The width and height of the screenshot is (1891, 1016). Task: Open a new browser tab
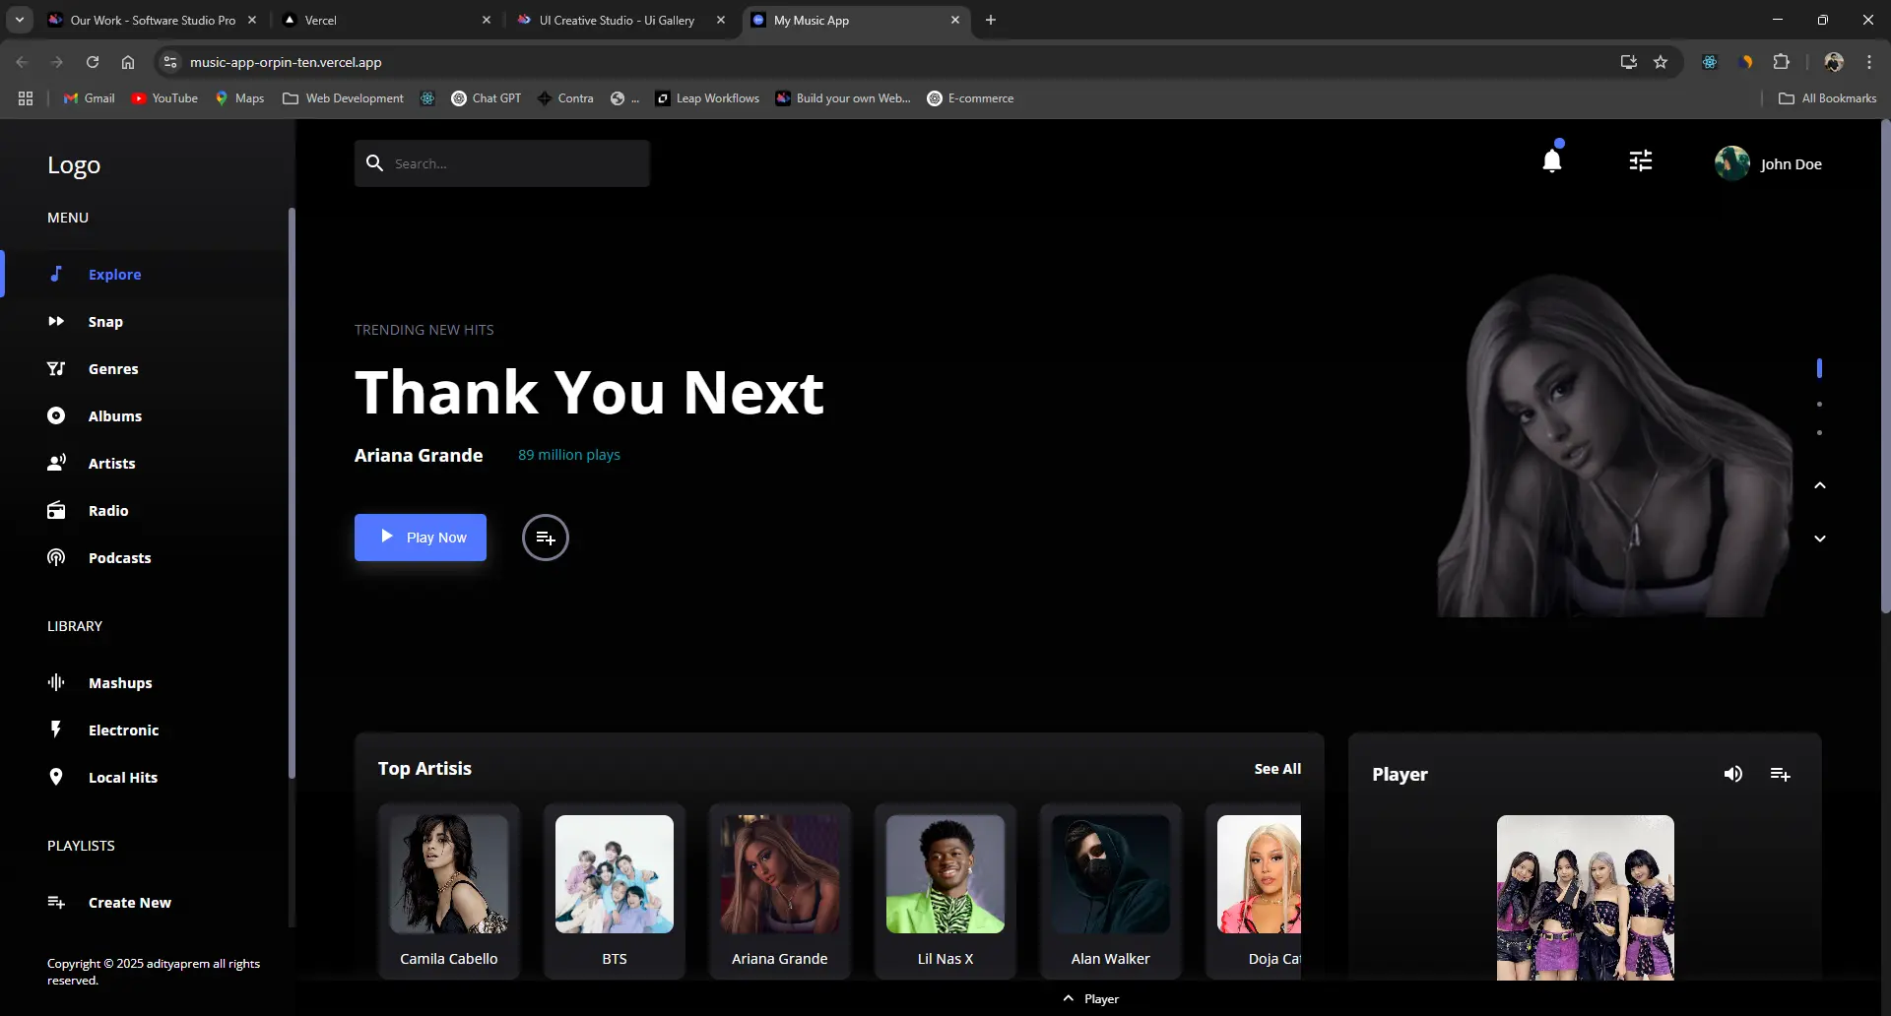[991, 20]
